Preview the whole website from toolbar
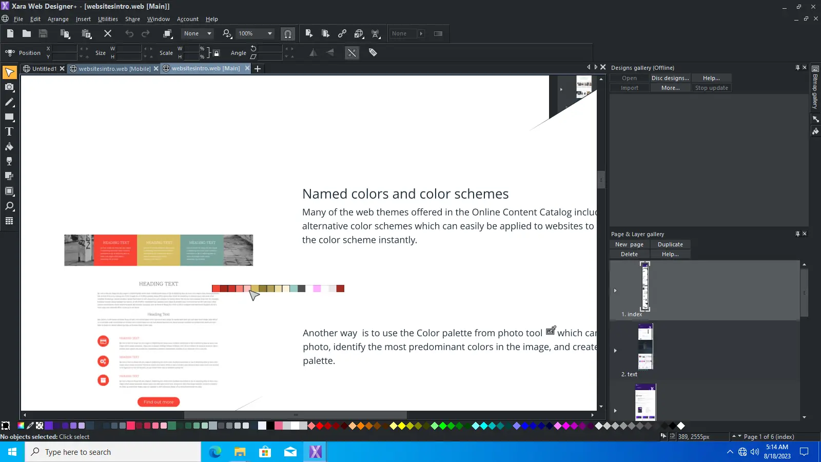Screen dimensions: 821x462 tap(325, 33)
